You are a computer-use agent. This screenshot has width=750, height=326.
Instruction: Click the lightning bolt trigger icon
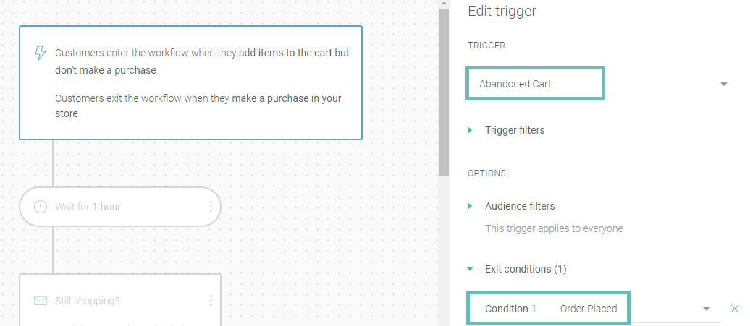point(41,53)
